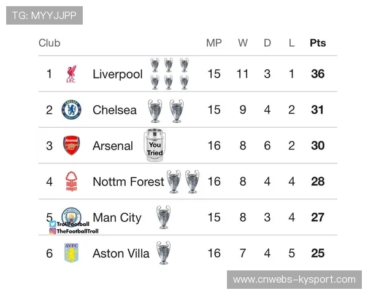The image size is (368, 295).
Task: Click the MP column header
Action: click(x=214, y=43)
